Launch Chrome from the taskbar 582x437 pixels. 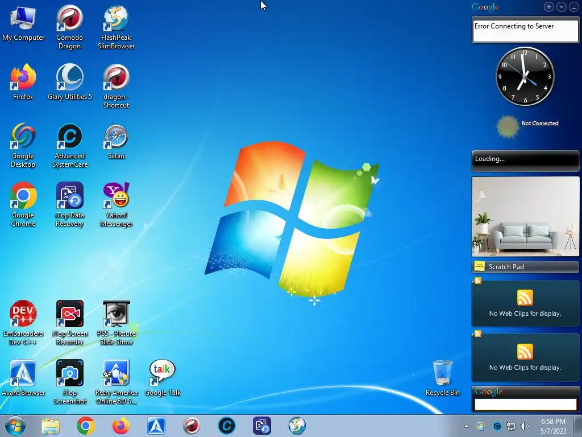tap(86, 426)
